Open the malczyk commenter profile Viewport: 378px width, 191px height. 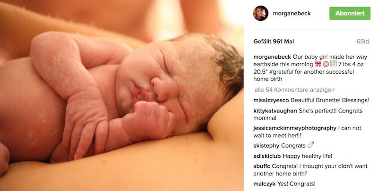[x=264, y=184]
